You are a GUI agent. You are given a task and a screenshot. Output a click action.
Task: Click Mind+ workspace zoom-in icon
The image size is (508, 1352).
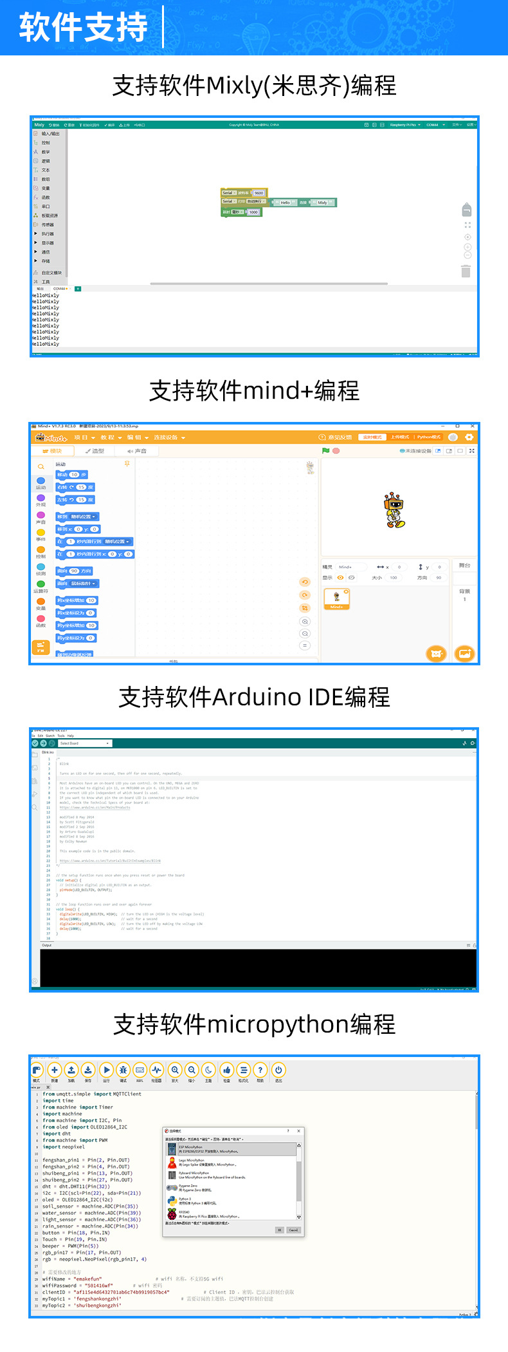[x=305, y=622]
